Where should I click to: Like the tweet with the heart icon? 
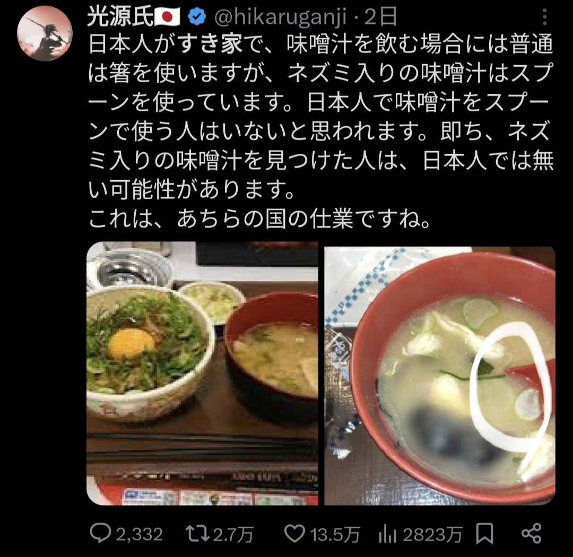coord(294,534)
